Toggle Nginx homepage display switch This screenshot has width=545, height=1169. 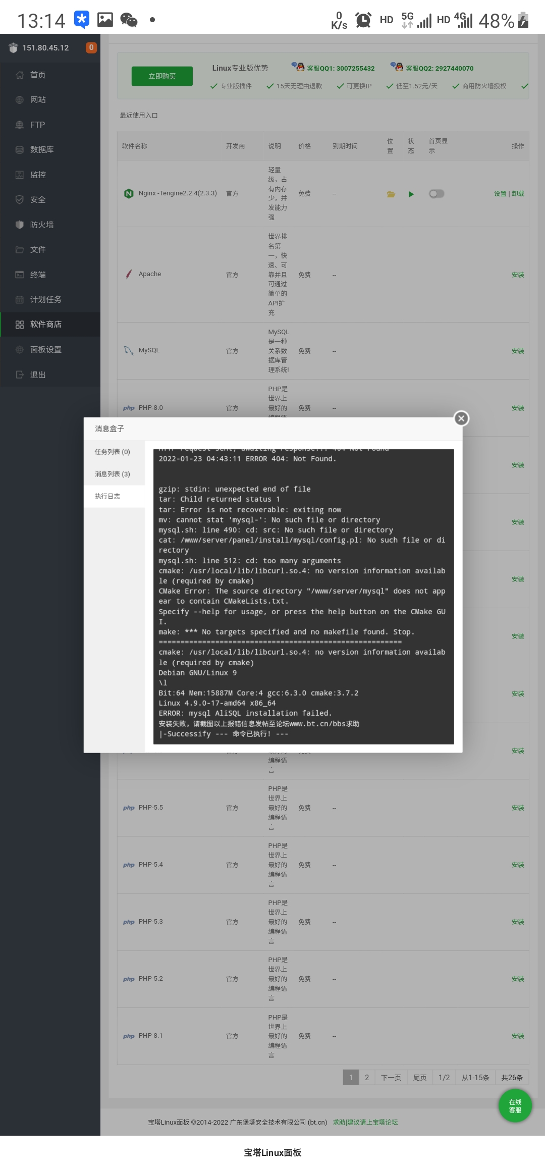tap(437, 194)
